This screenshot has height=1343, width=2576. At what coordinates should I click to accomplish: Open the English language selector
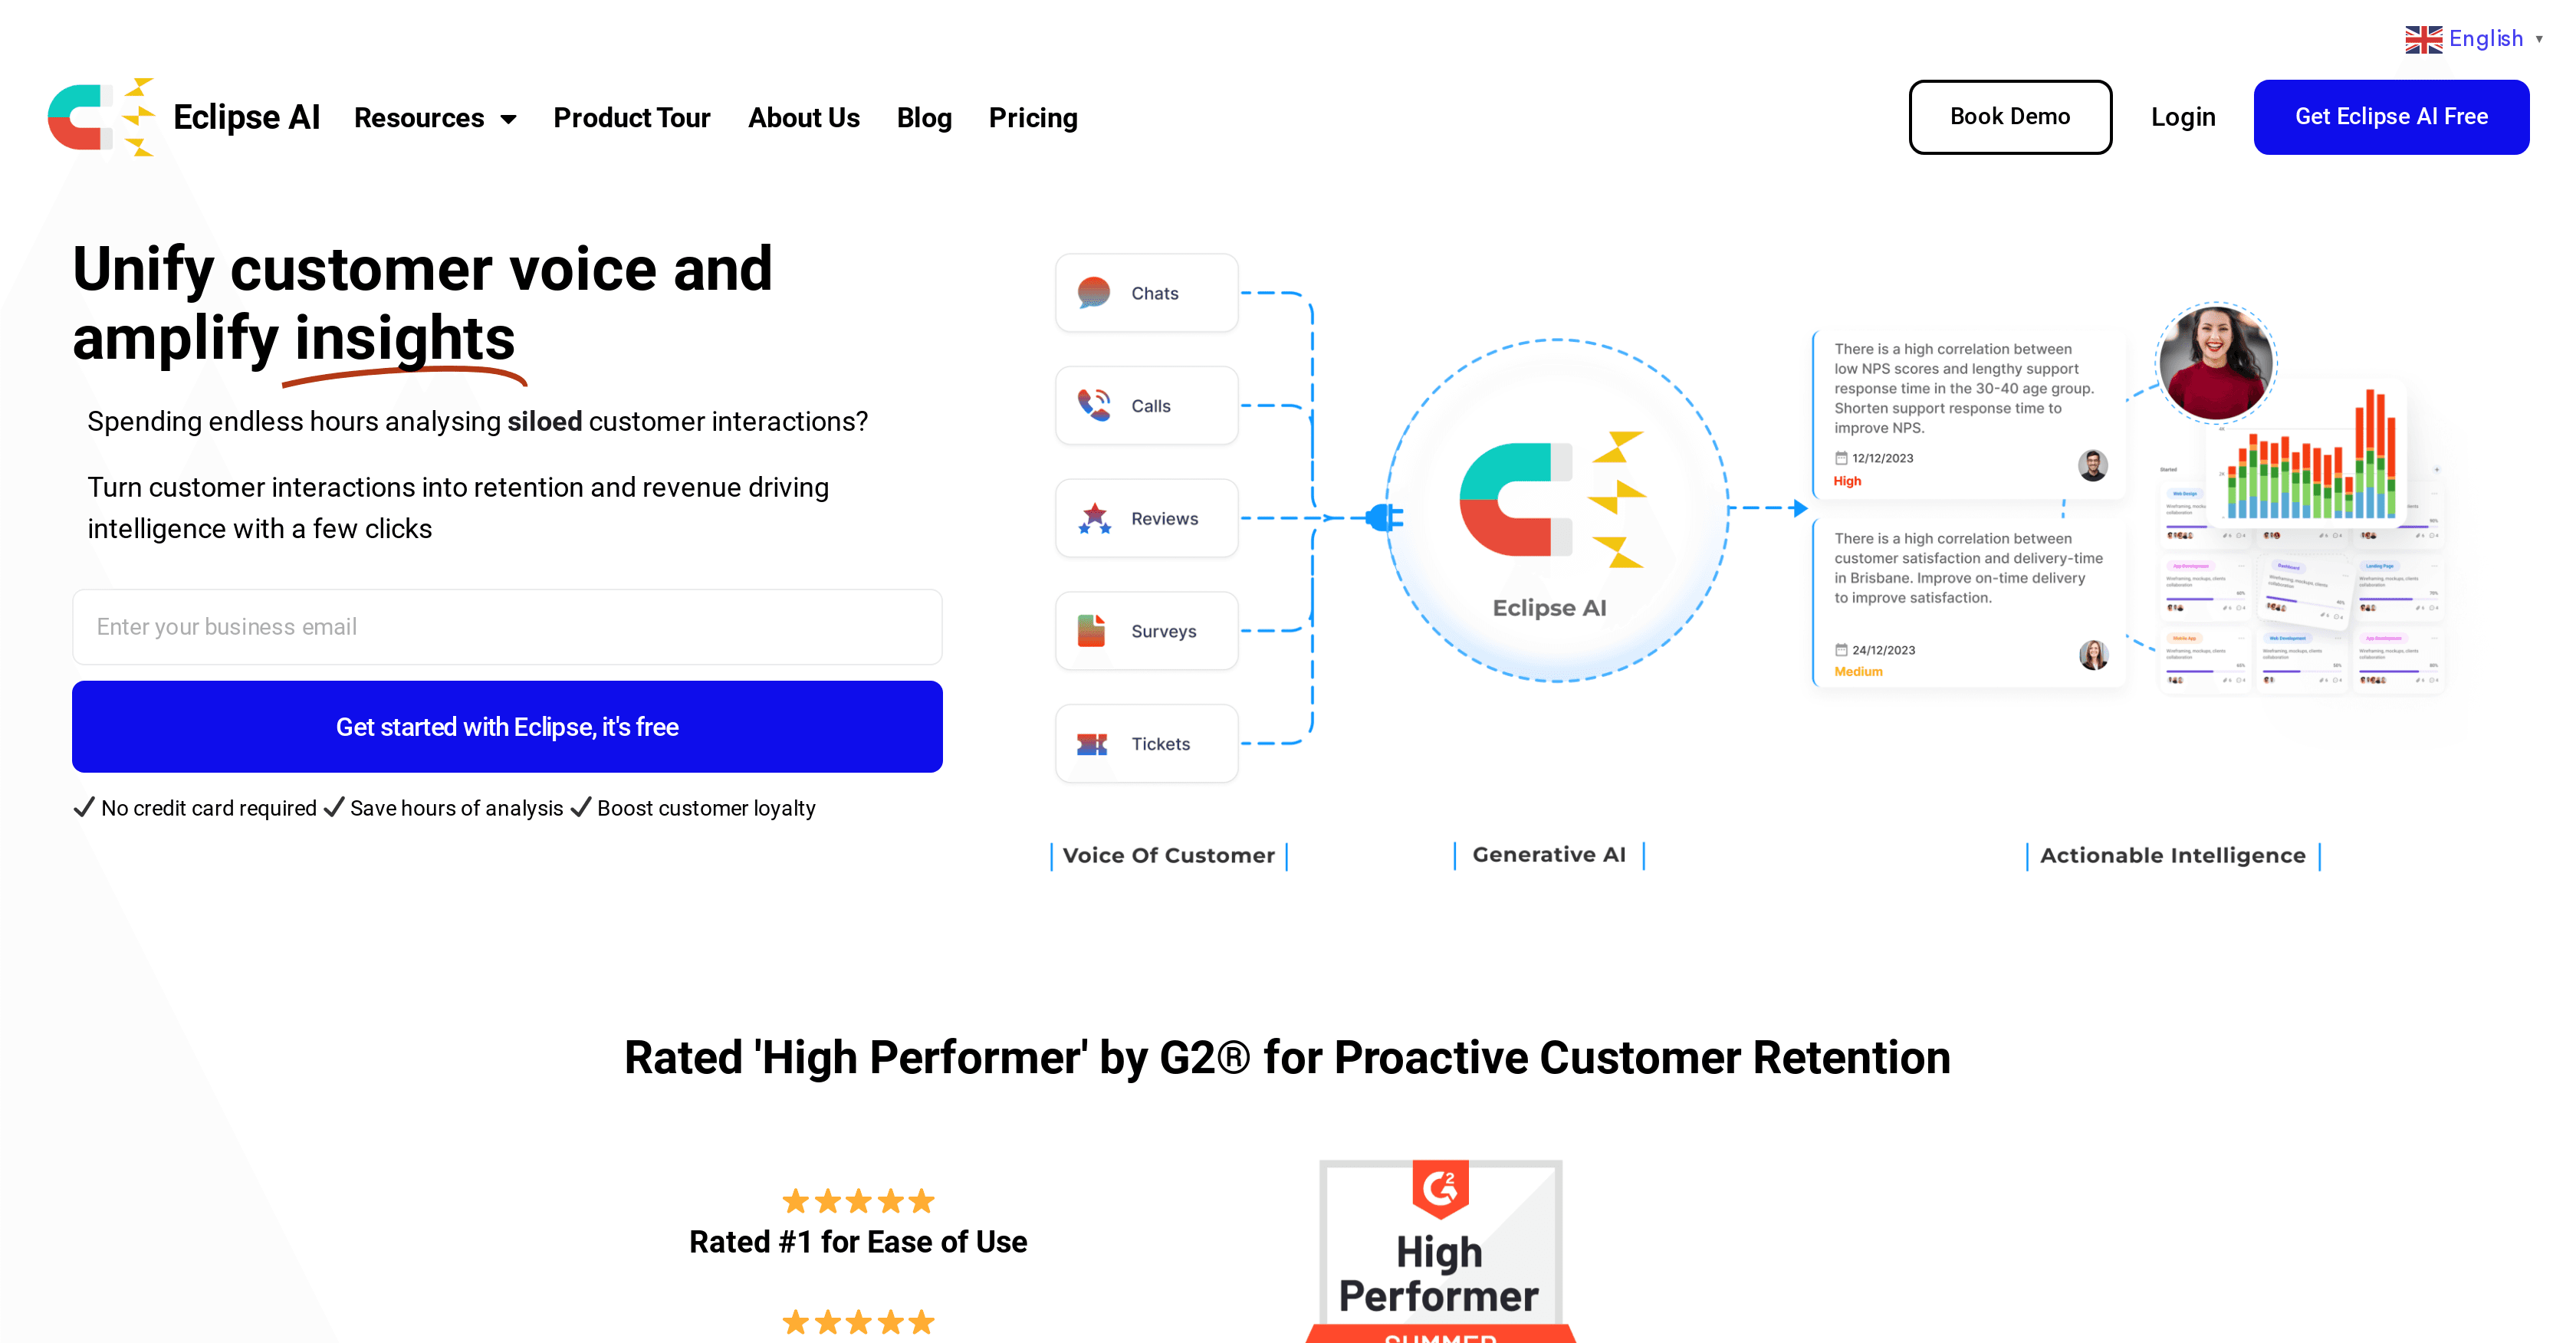[2485, 39]
